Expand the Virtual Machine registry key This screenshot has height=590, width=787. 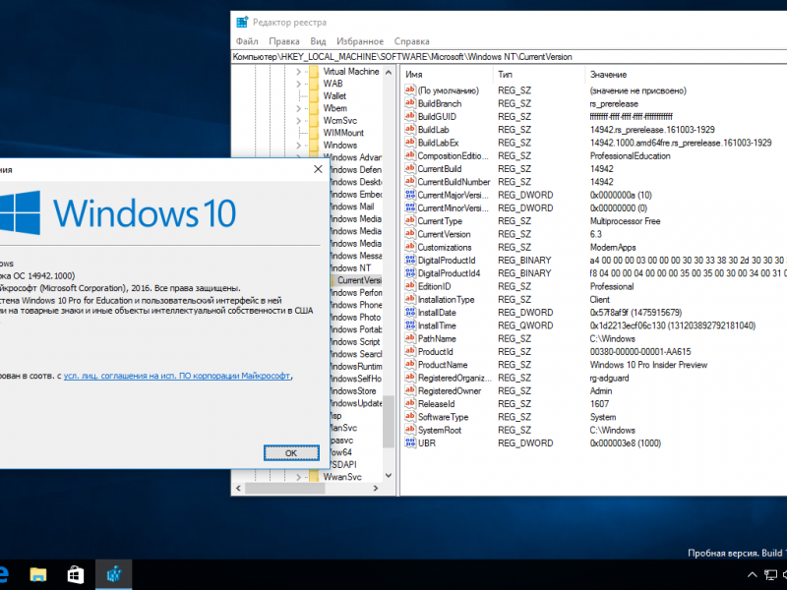click(299, 72)
